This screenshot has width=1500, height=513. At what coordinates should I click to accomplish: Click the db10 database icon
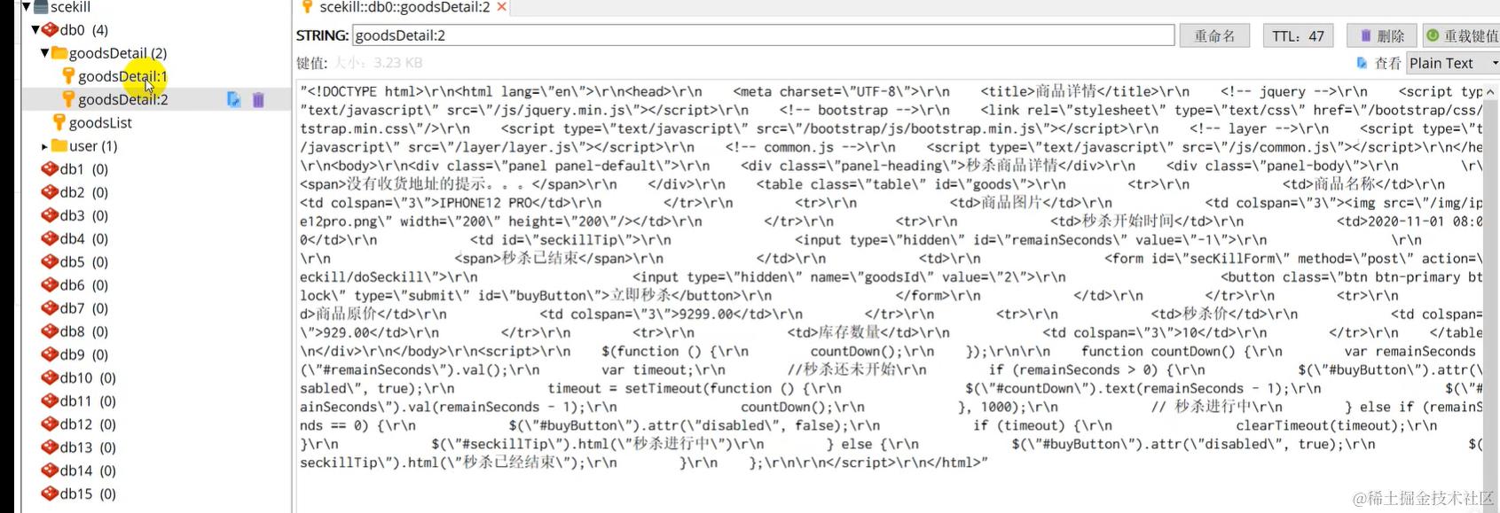50,377
